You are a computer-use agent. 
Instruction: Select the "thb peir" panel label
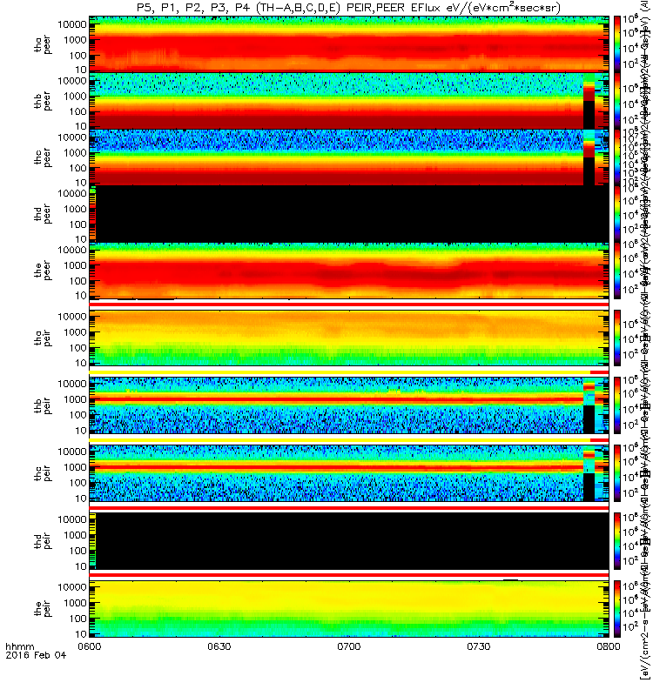[x=43, y=405]
